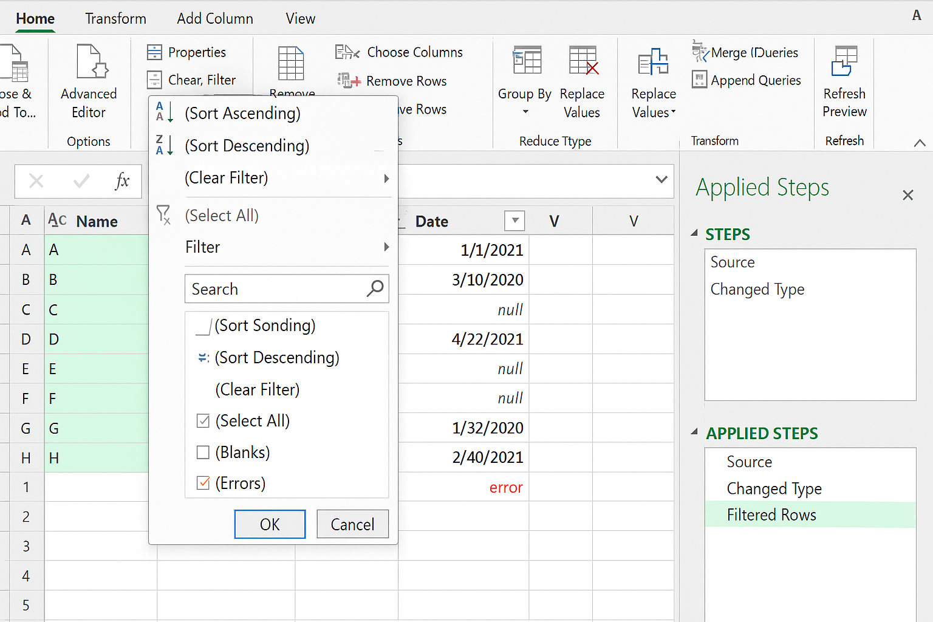This screenshot has width=933, height=622.
Task: Collapse the APPLIED STEPS section triangle
Action: tap(694, 432)
